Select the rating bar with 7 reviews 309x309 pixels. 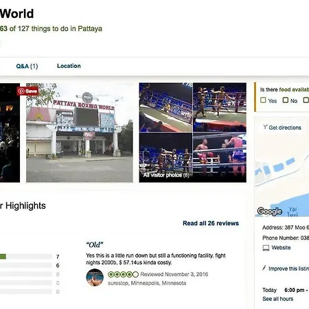tap(26, 257)
